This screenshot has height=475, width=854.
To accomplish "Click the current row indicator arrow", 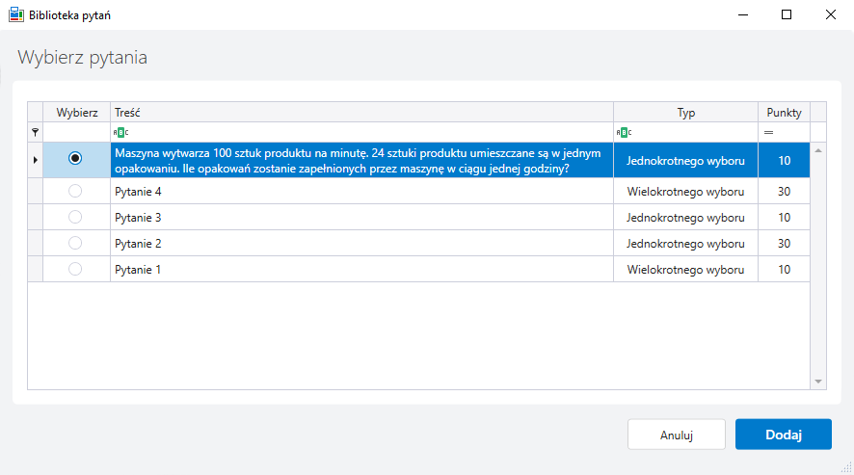I will pyautogui.click(x=36, y=160).
